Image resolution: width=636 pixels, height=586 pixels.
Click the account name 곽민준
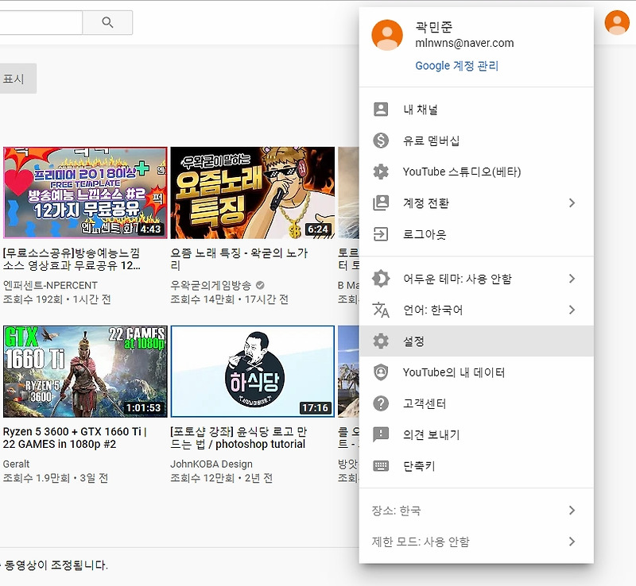coord(433,27)
